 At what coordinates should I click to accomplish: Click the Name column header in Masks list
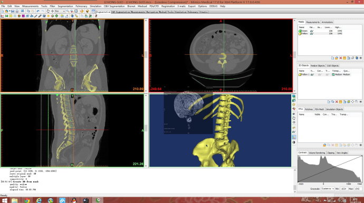point(302,27)
